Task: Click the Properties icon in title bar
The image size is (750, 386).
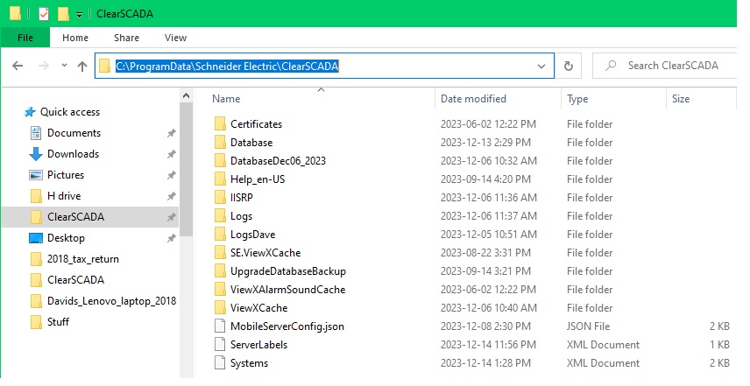Action: tap(44, 14)
